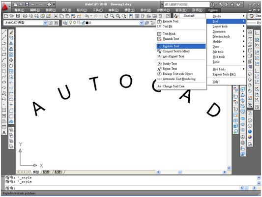
Task: Click Express Tools FAQ entry
Action: (227, 75)
